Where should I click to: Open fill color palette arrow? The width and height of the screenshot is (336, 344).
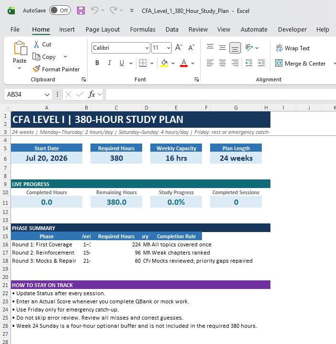tap(173, 64)
